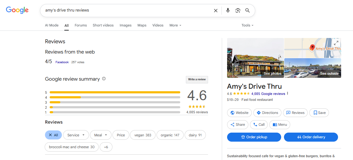The image size is (353, 160).
Task: Click the 257 votes text
Action: point(78,62)
